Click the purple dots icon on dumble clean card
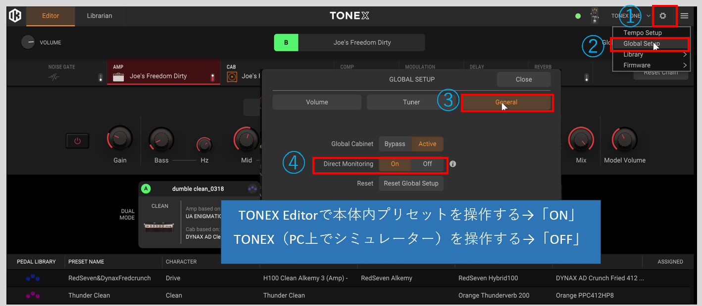The height and width of the screenshot is (306, 702). point(252,189)
